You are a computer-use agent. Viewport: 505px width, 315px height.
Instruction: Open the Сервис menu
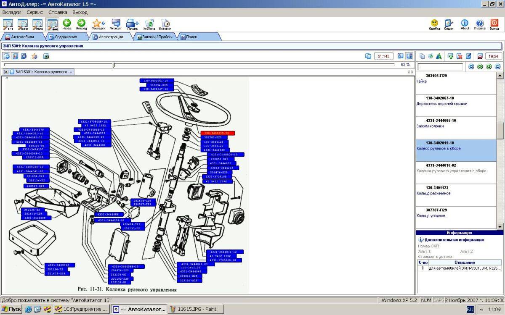click(35, 13)
